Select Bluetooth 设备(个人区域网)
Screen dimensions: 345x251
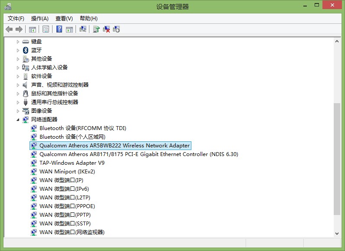[x=72, y=137]
